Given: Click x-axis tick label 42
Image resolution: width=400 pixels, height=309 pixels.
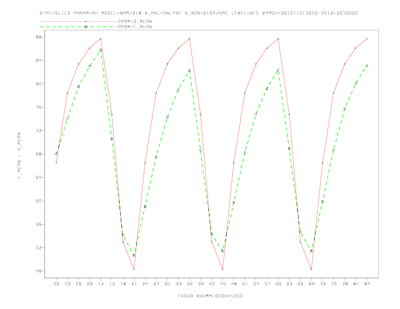Looking at the screenshot, I should (x=212, y=284).
